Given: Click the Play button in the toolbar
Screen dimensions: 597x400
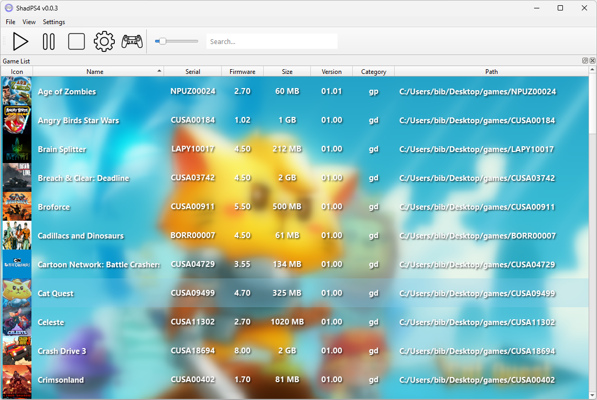Looking at the screenshot, I should (x=20, y=41).
